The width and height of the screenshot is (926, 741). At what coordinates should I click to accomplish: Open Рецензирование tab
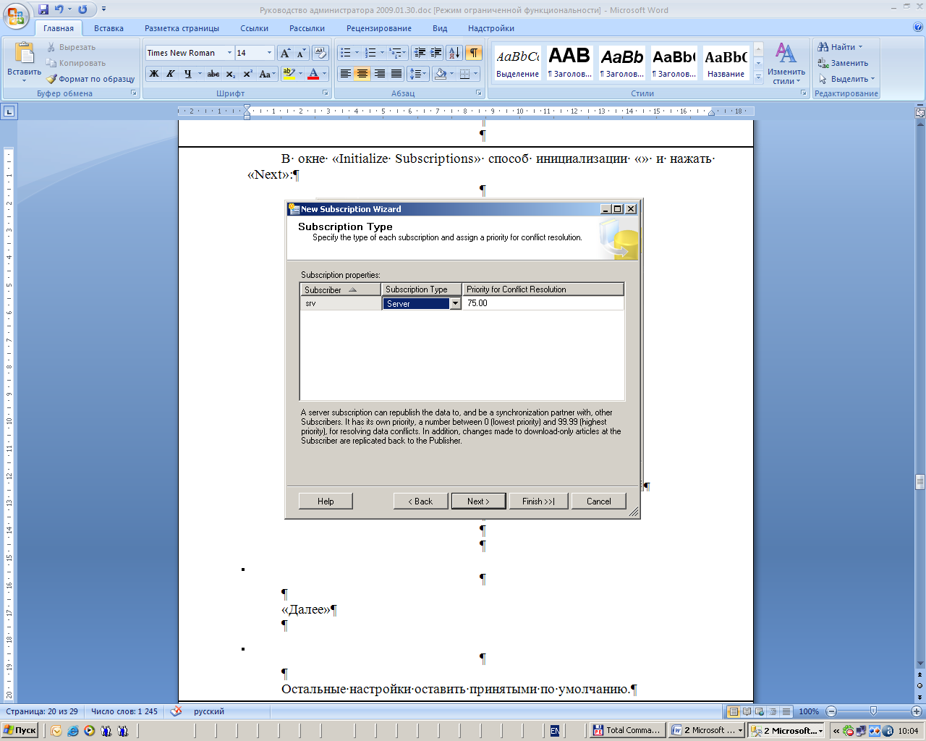pos(378,28)
